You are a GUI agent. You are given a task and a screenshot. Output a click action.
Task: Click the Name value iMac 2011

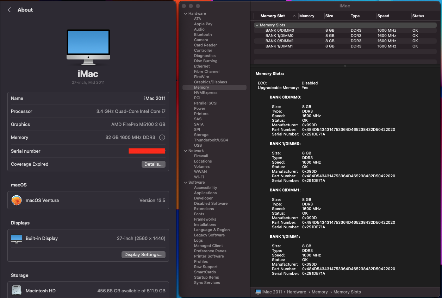click(x=155, y=99)
